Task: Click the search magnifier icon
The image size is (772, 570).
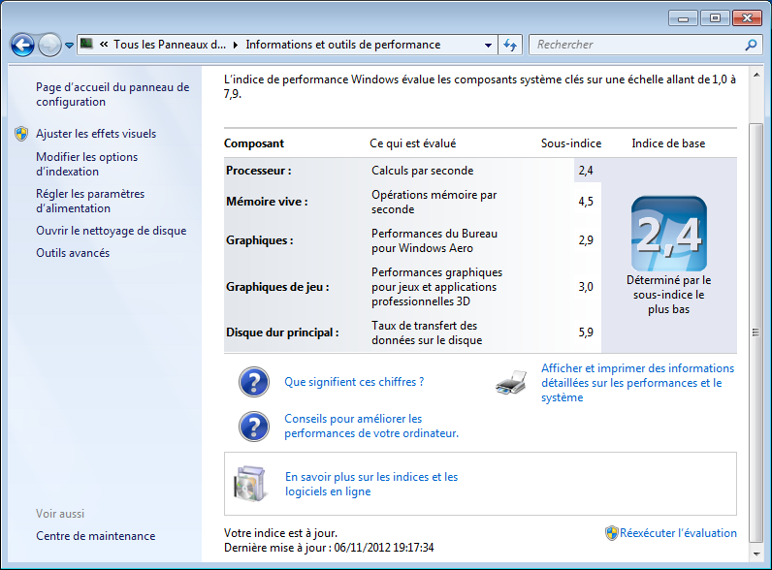Action: (x=751, y=45)
